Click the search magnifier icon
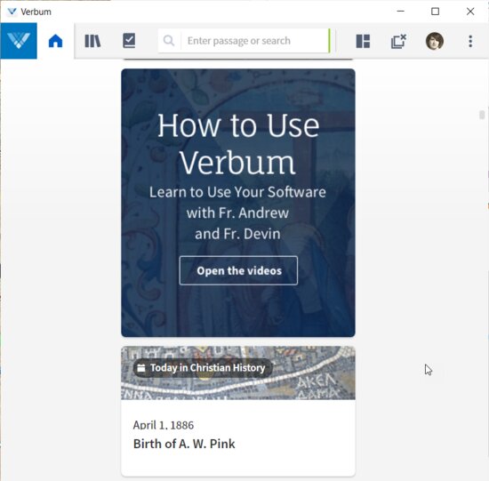 [x=169, y=41]
